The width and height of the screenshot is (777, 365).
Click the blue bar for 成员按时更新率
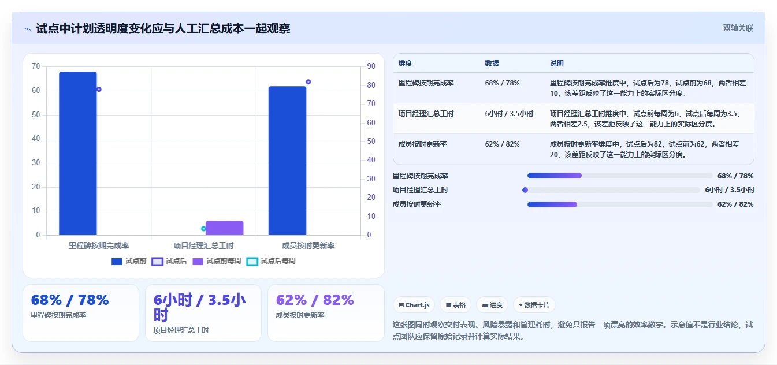(x=287, y=161)
